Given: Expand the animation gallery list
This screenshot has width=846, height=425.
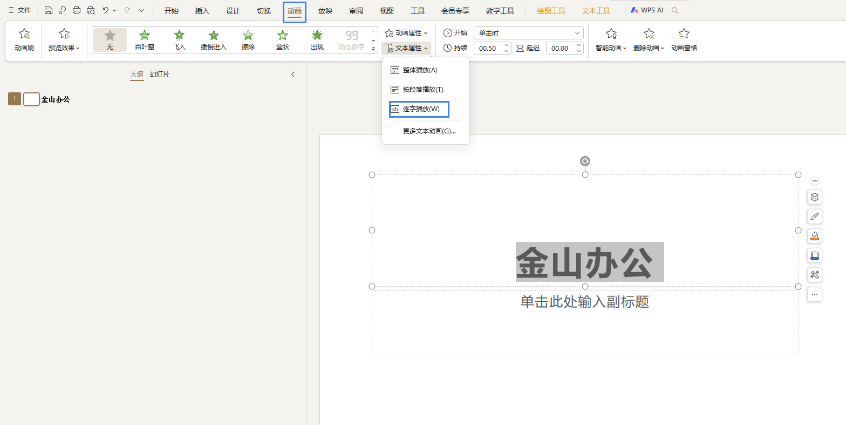Looking at the screenshot, I should (373, 49).
